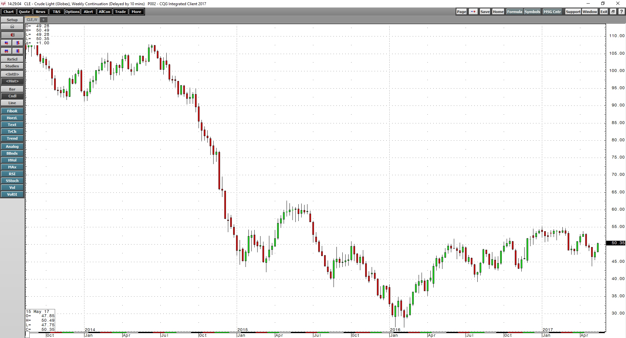The width and height of the screenshot is (626, 338).
Task: Select the CLE,W chart tab
Action: pyautogui.click(x=31, y=20)
